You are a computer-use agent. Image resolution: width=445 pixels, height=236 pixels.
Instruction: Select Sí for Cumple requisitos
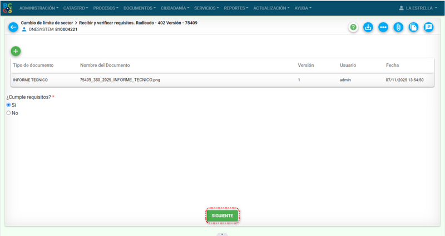coord(8,105)
